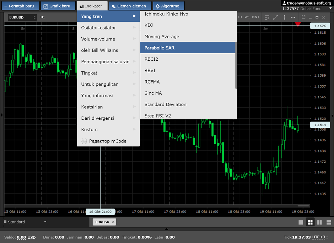The height and width of the screenshot is (243, 334).
Task: Select the four-grid chart layout
Action: pyautogui.click(x=310, y=222)
